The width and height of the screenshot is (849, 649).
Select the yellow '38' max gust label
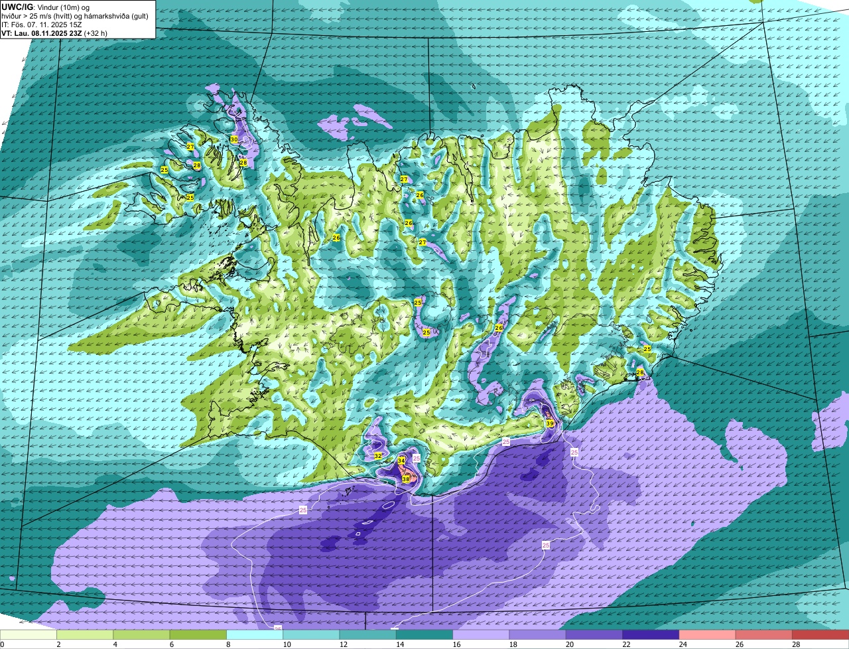tap(406, 479)
